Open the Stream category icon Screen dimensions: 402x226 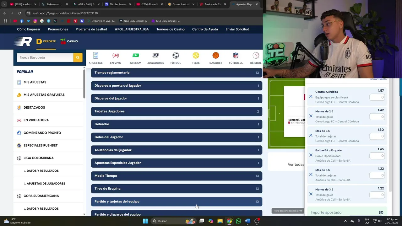[136, 56]
